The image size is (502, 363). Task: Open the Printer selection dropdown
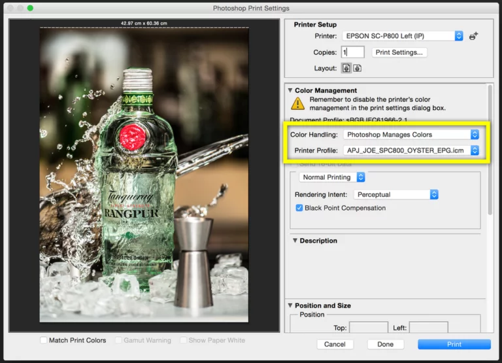(402, 36)
